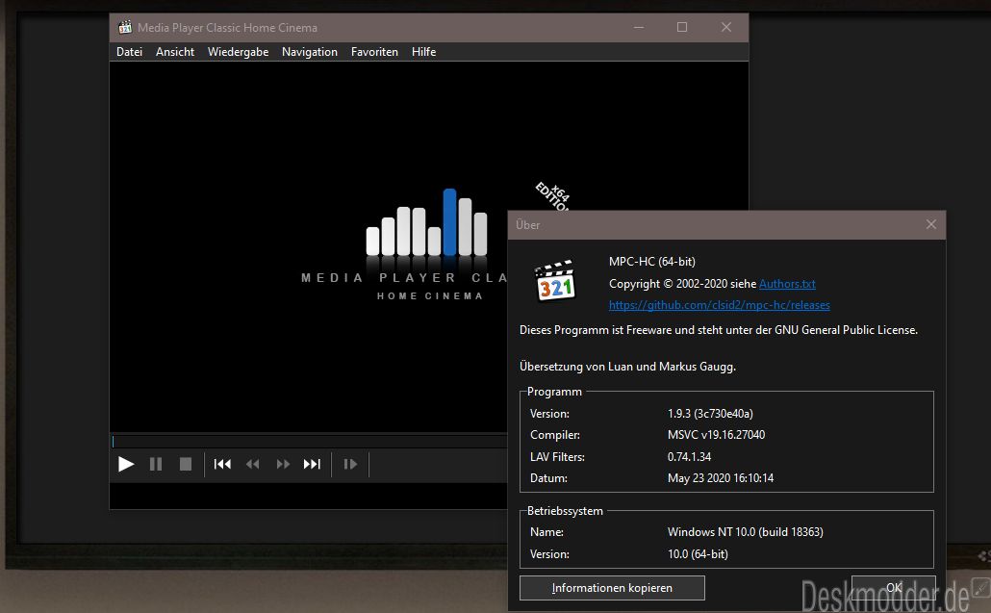Click the seek bar in the player
The height and width of the screenshot is (613, 991).
309,441
